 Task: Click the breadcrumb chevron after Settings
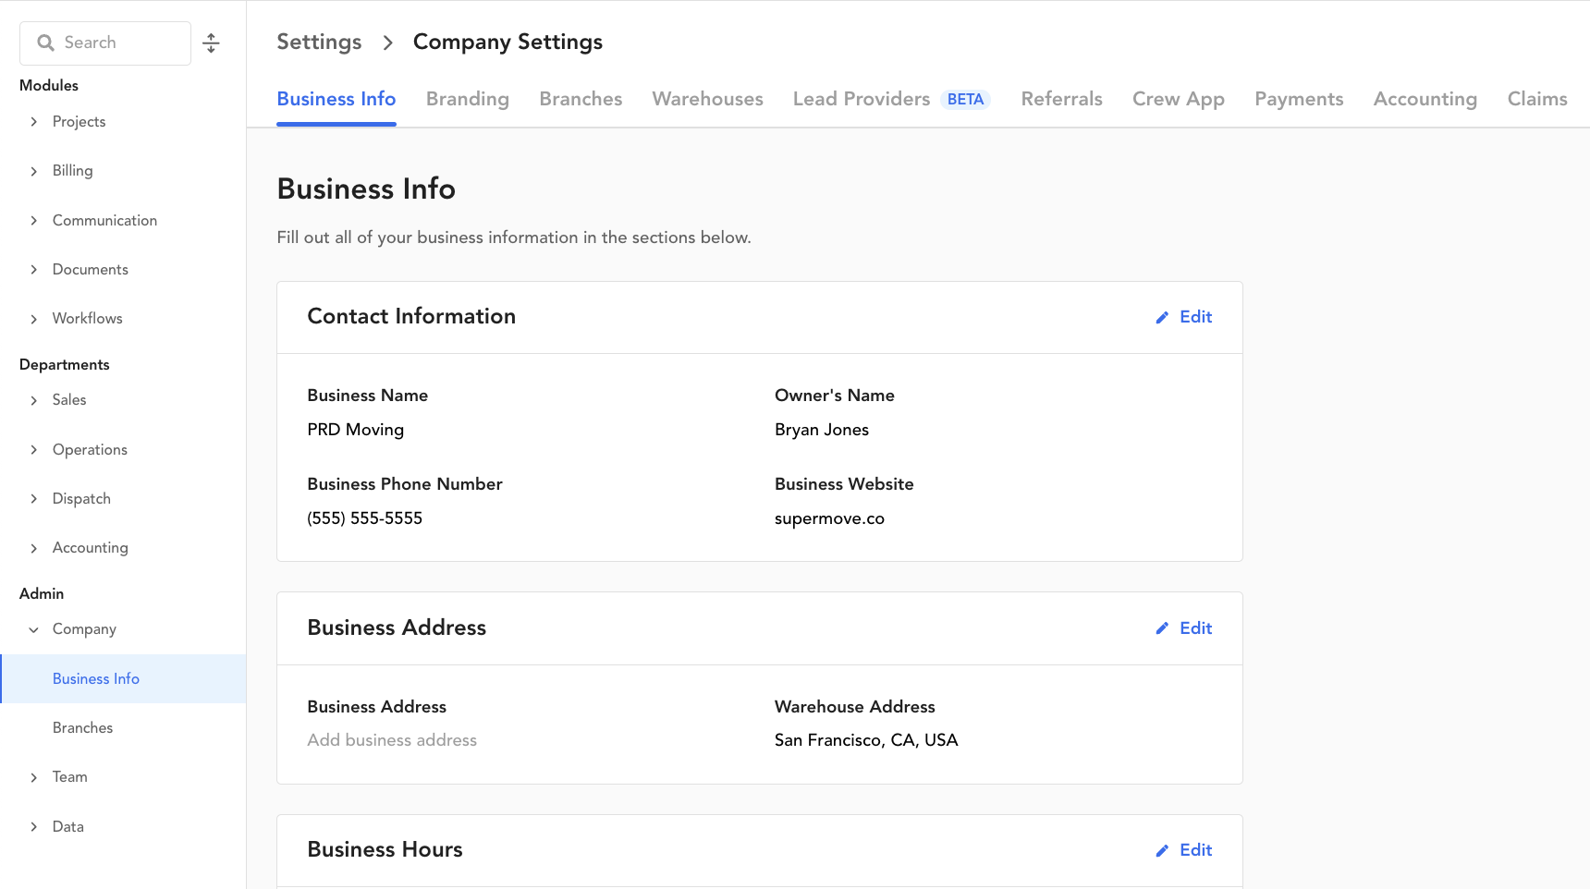click(388, 43)
